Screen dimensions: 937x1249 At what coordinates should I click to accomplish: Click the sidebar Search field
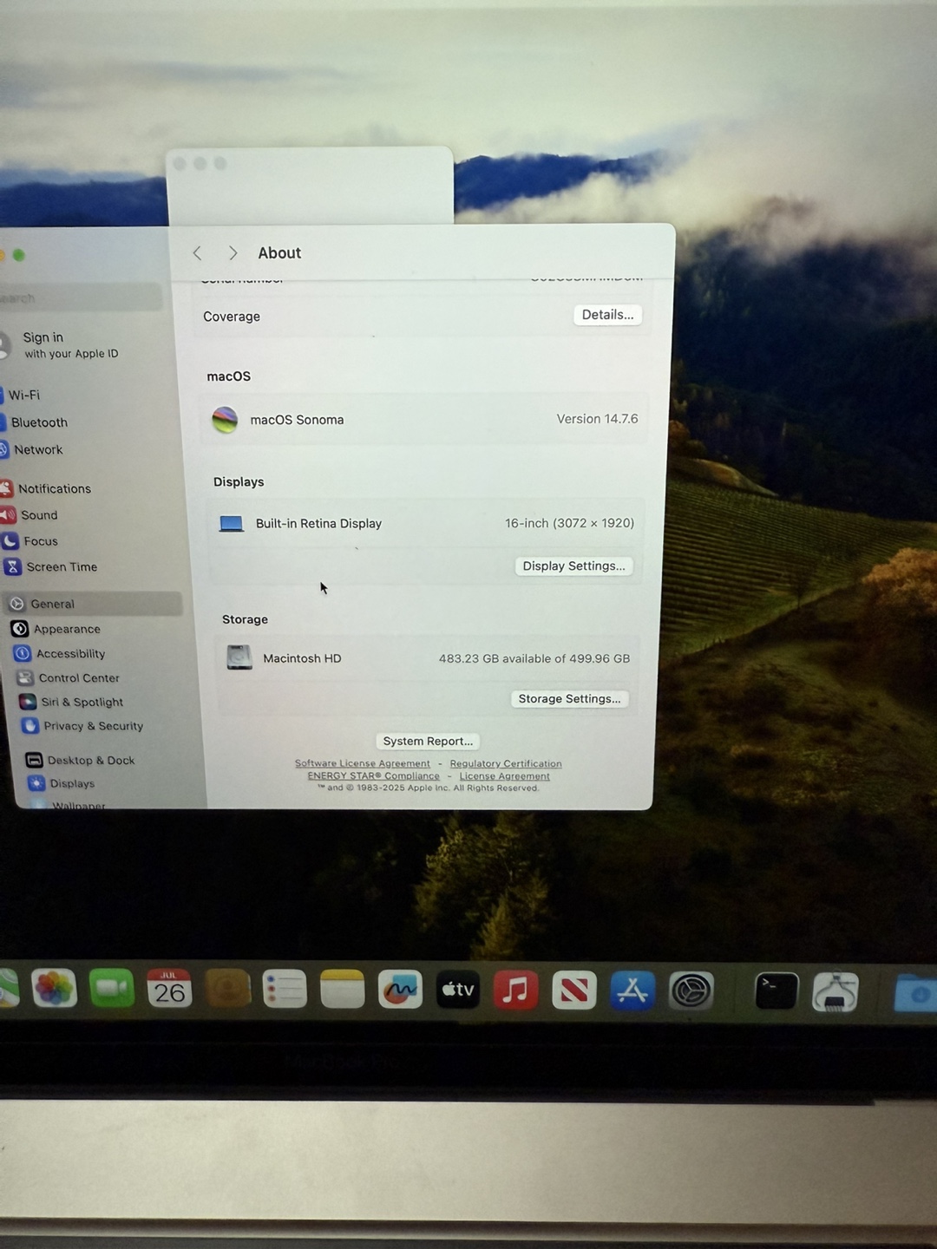coord(80,298)
